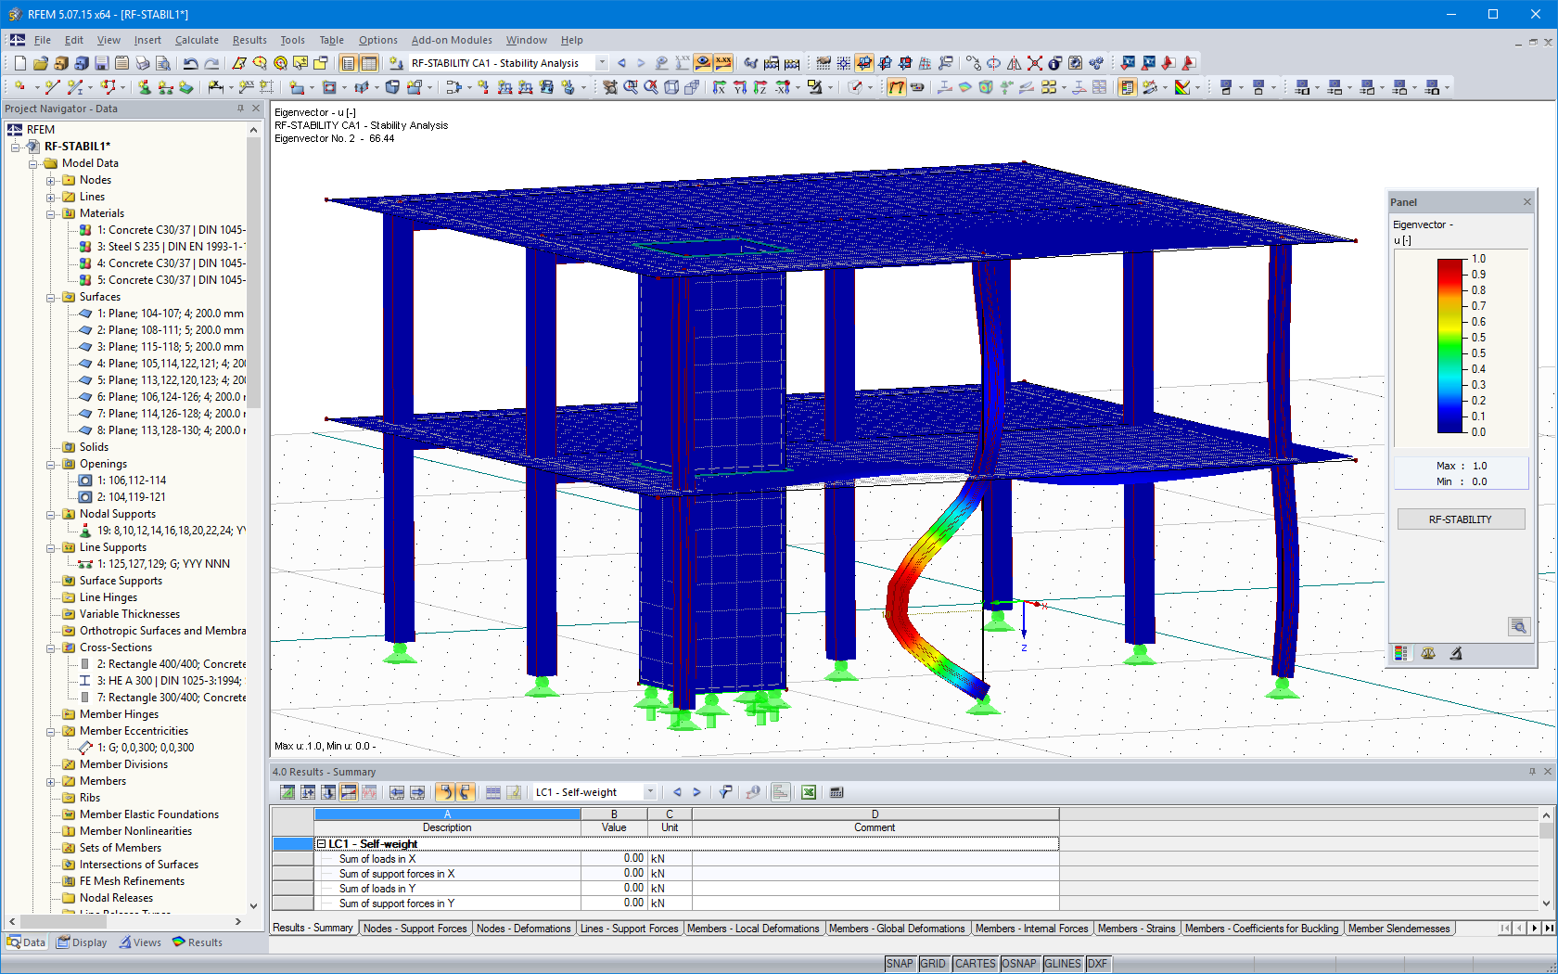1558x974 pixels.
Task: Click the magnifier icon in the Panel
Action: pyautogui.click(x=1518, y=626)
